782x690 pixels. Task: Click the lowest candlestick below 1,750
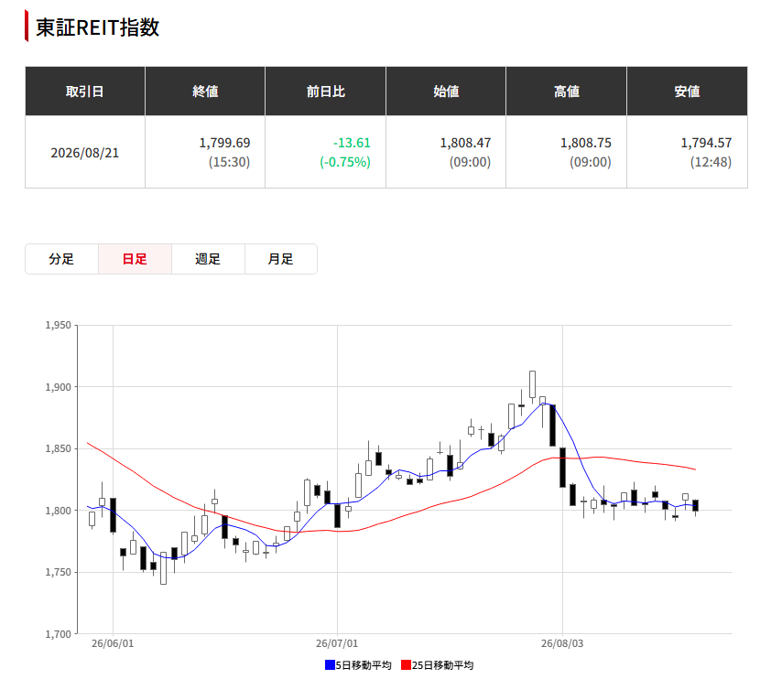[x=164, y=568]
